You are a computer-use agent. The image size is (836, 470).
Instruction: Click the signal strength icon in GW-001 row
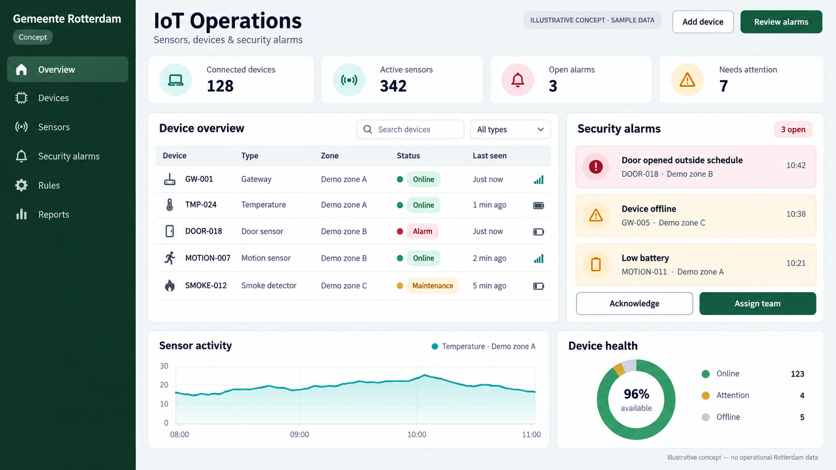point(538,180)
